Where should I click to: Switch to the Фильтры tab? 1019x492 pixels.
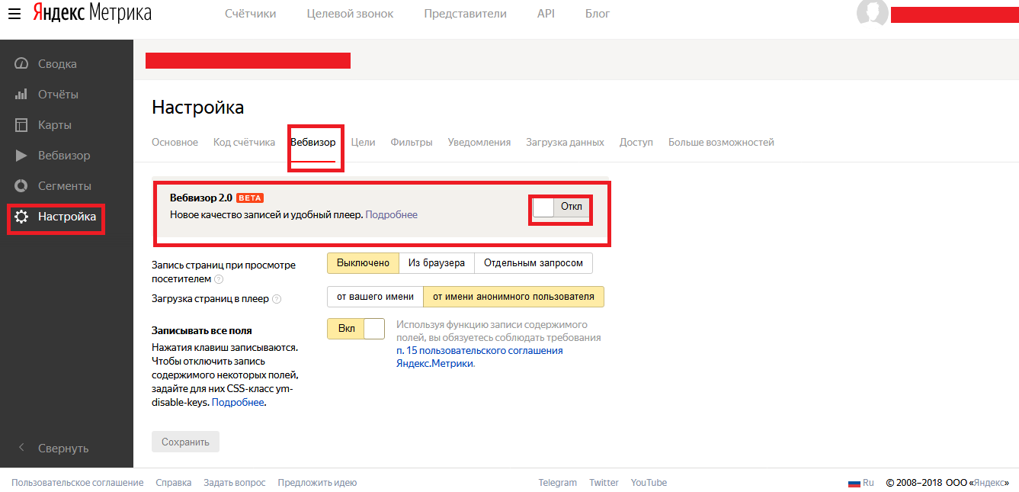[x=412, y=142]
